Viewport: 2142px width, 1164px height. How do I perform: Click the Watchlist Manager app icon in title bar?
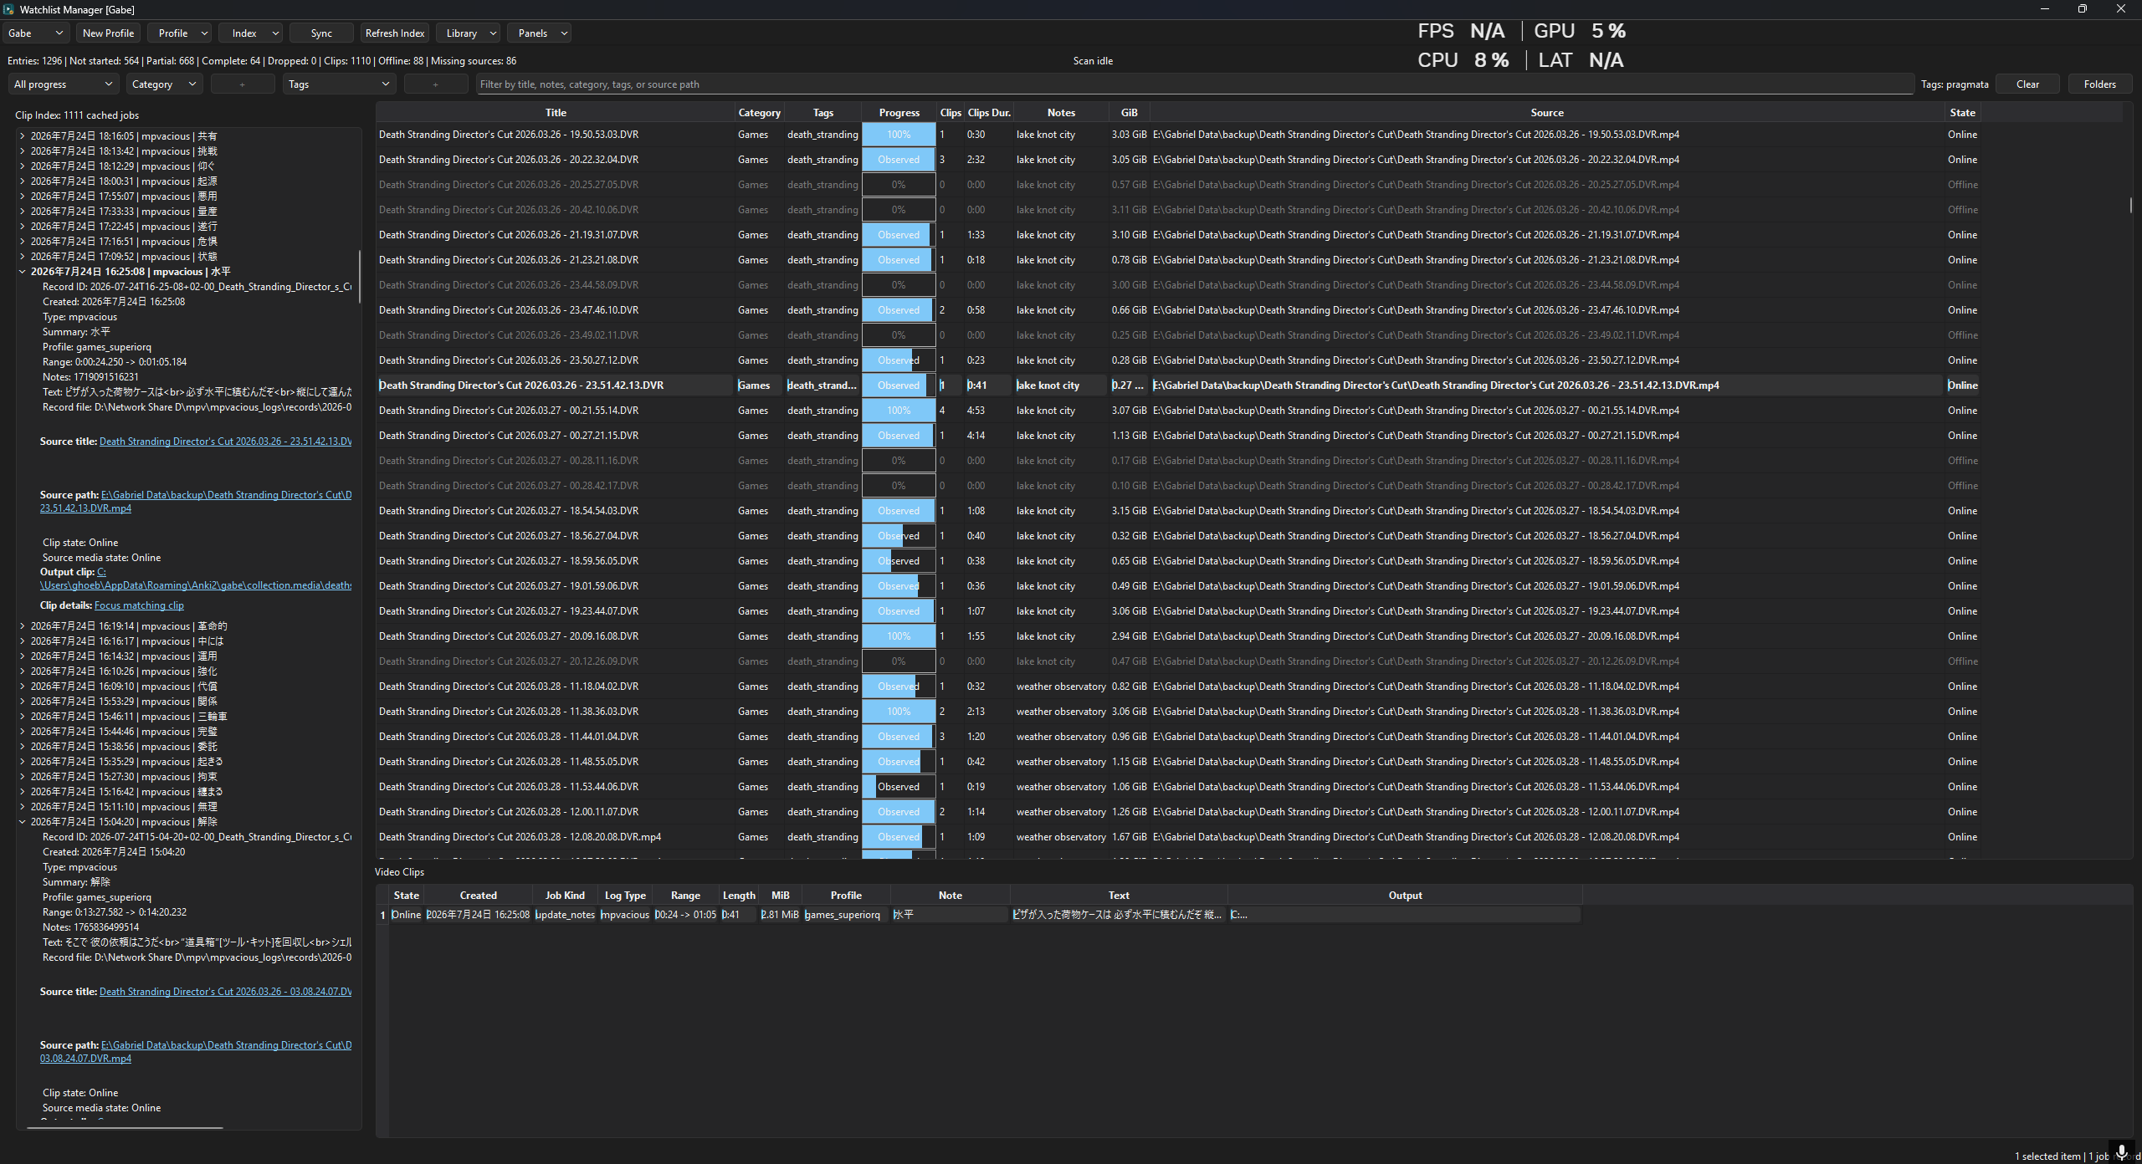(8, 9)
